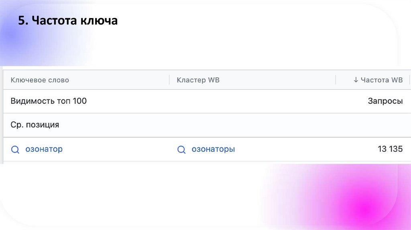This screenshot has width=411, height=230.
Task: Click the magnifier icon beside "озонатор"
Action: click(15, 150)
